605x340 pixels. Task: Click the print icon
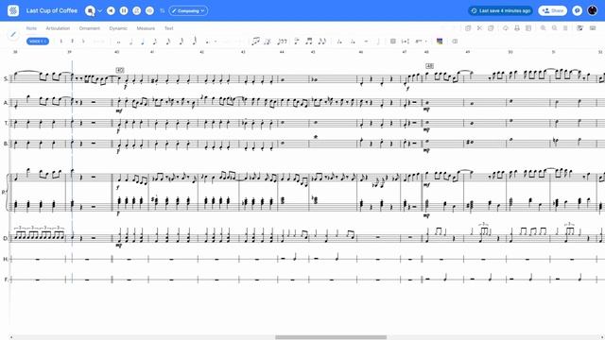pyautogui.click(x=517, y=28)
